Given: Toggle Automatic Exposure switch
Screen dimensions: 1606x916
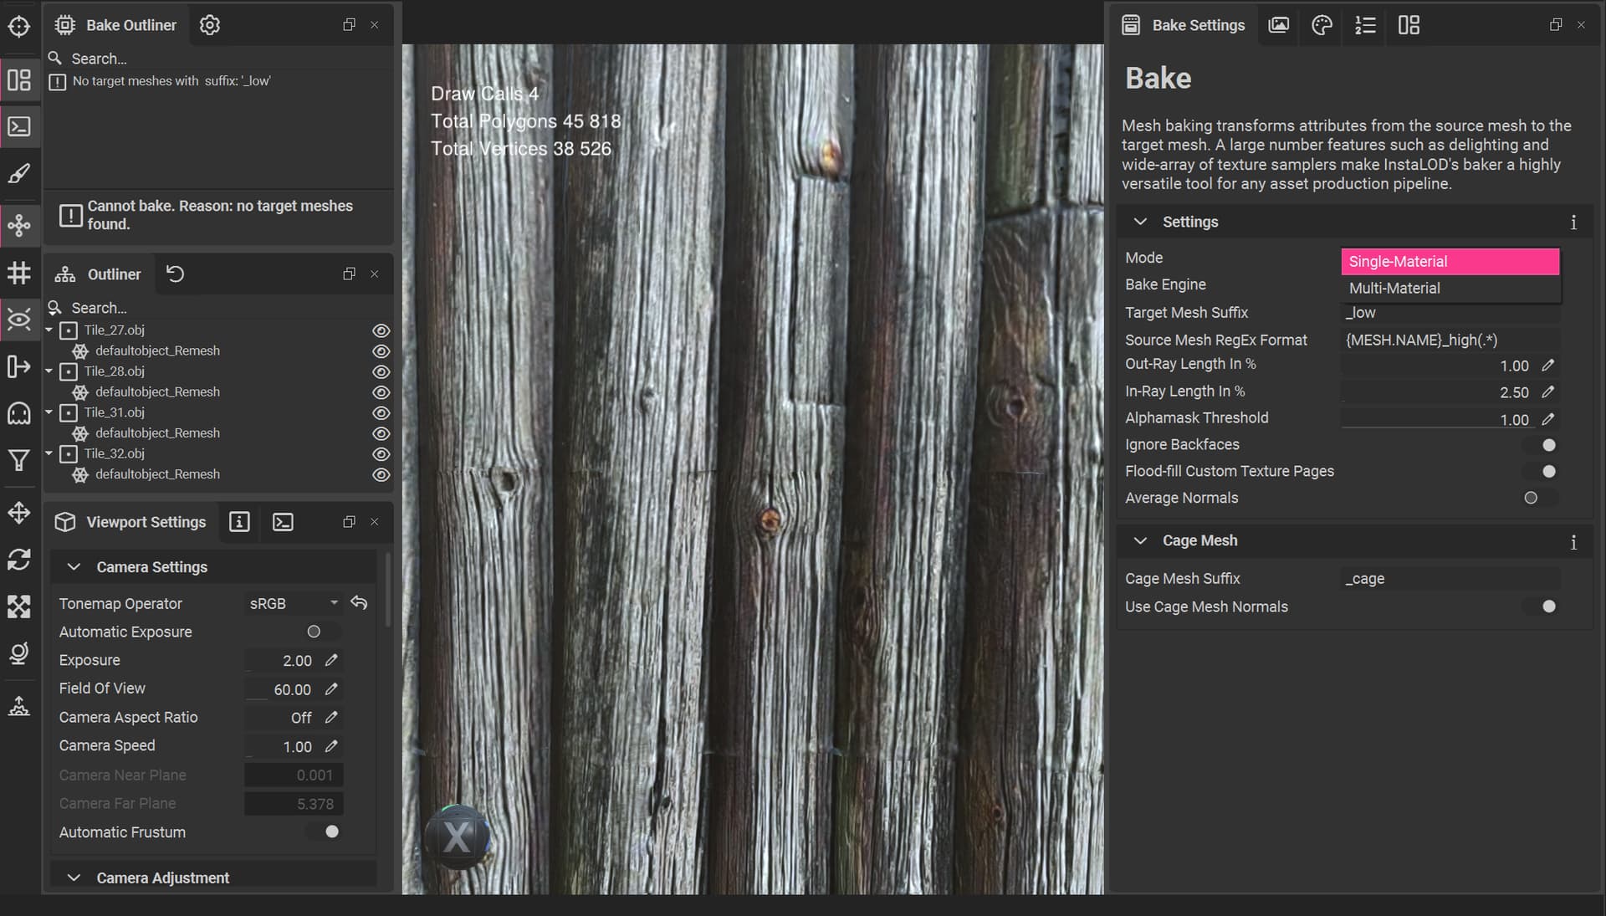Looking at the screenshot, I should (x=320, y=632).
